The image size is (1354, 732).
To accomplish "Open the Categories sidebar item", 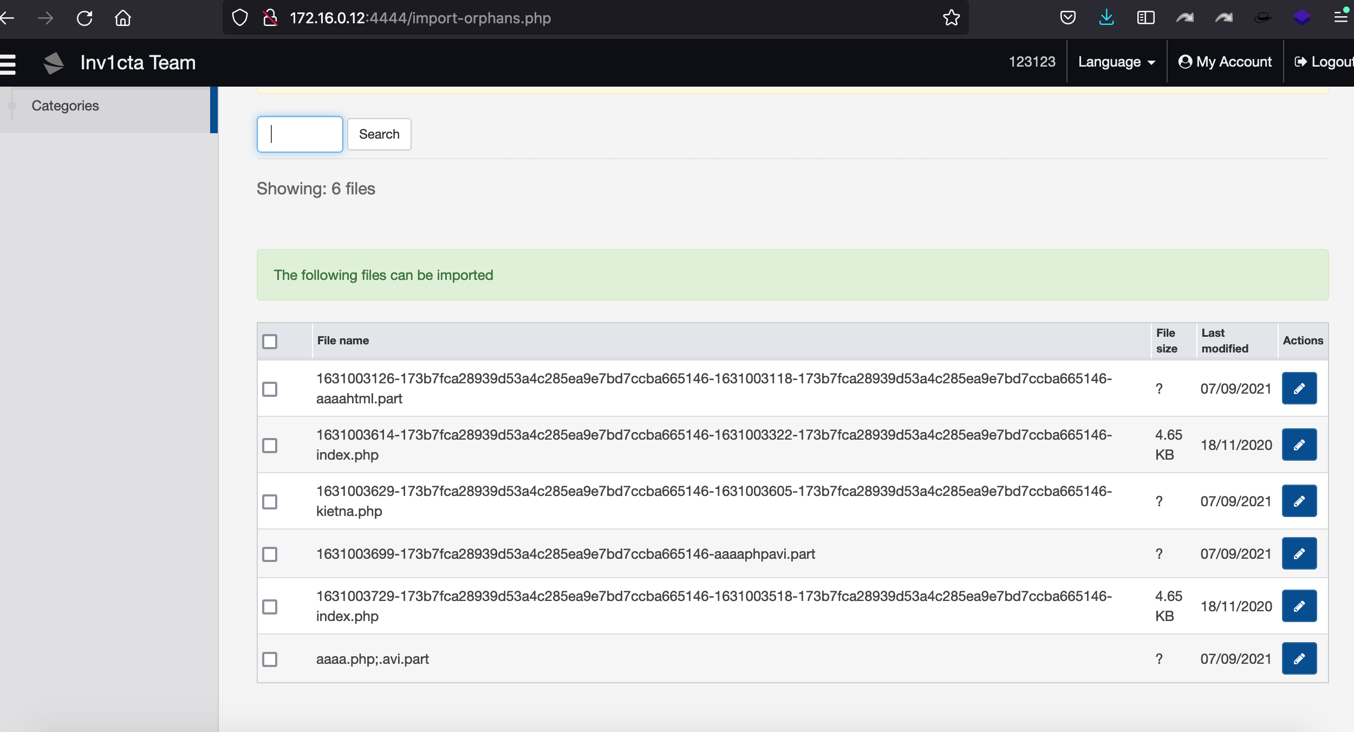I will click(x=65, y=106).
